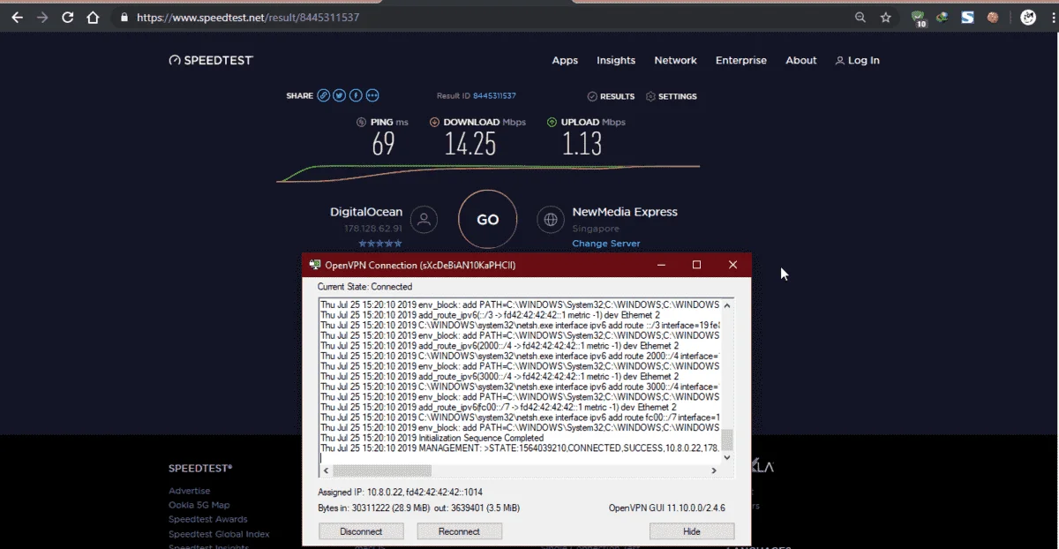
Task: Click the Assigned IP 10.8.0.22 text
Action: (x=400, y=492)
